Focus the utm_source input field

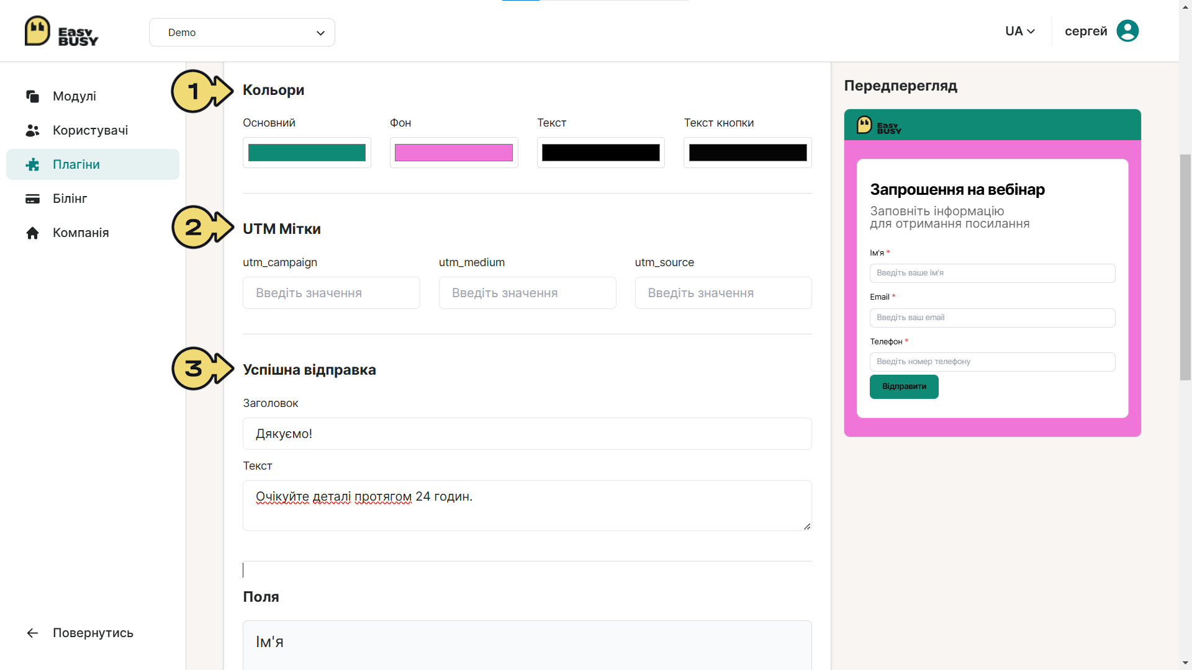coord(723,293)
